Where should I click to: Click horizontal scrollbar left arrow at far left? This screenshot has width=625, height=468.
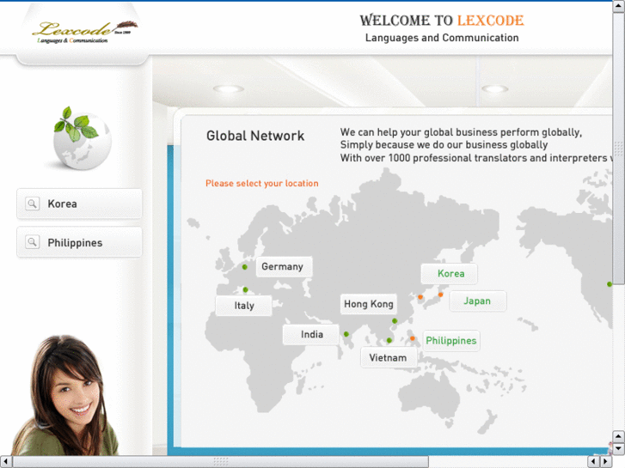pos(5,462)
